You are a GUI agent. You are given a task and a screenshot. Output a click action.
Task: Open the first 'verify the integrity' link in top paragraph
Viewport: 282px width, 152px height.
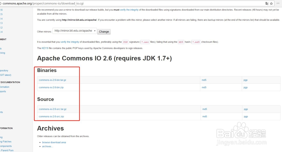129,10
